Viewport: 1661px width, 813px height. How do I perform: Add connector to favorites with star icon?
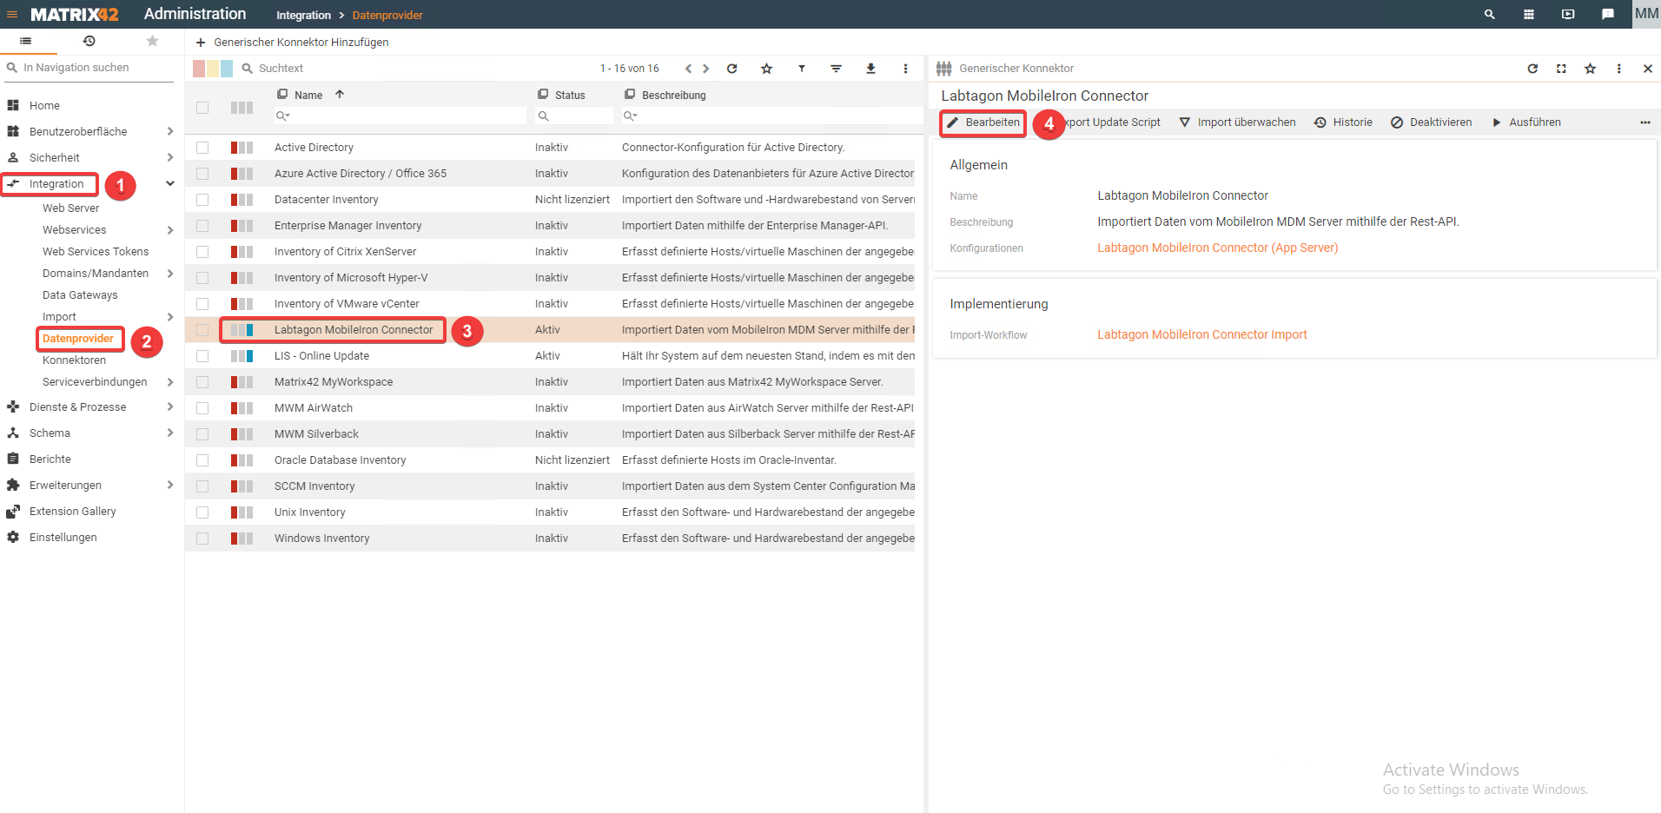point(1590,69)
